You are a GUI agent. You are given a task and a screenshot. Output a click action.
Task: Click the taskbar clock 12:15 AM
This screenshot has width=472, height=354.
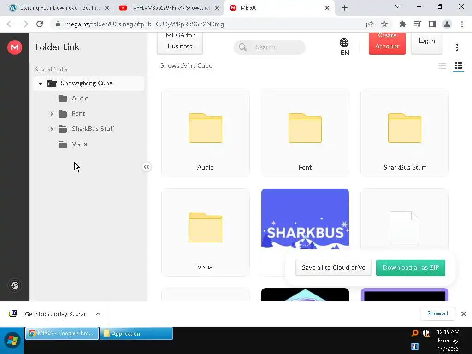point(448,341)
